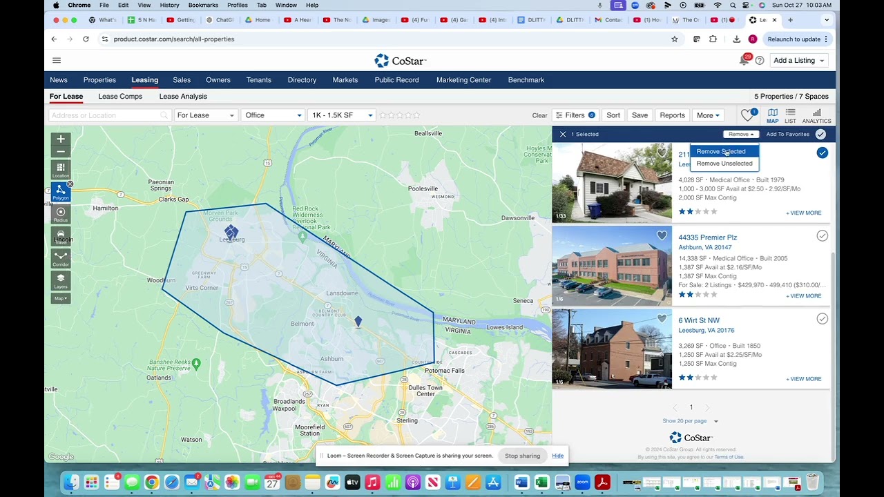Activate the Polygon drawing tool

tap(61, 192)
